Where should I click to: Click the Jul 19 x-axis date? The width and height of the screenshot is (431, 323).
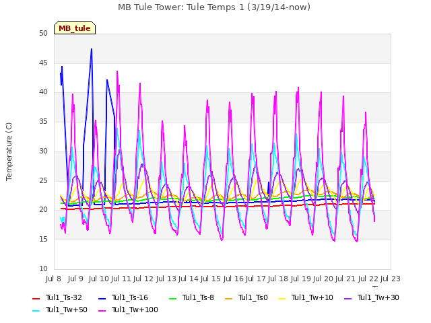point(301,279)
